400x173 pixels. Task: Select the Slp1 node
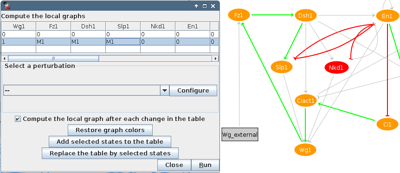pos(282,67)
